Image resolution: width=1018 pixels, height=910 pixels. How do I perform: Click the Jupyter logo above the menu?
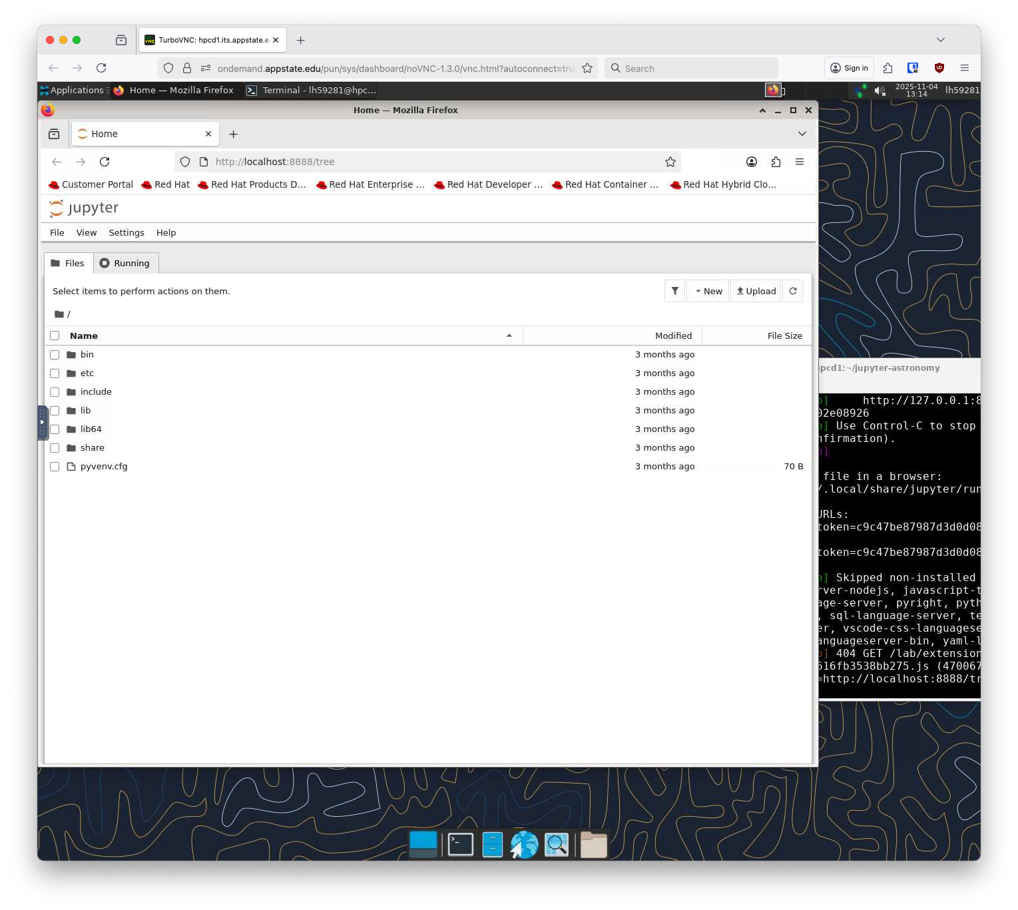point(56,208)
